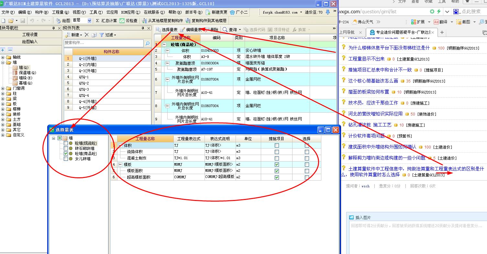Click the 广小二 mascot icon

[x=233, y=12]
